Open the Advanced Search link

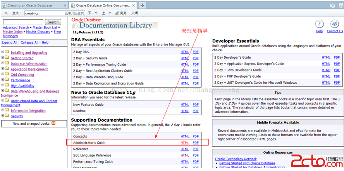(16, 27)
